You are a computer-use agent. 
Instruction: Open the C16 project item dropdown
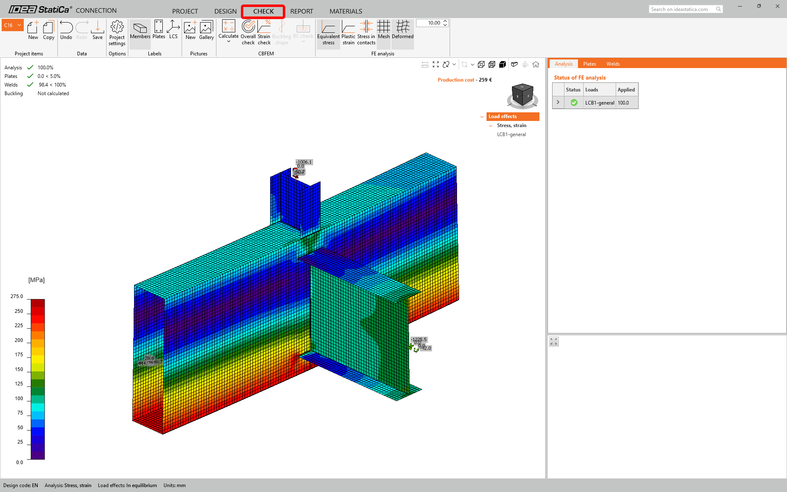click(x=13, y=25)
